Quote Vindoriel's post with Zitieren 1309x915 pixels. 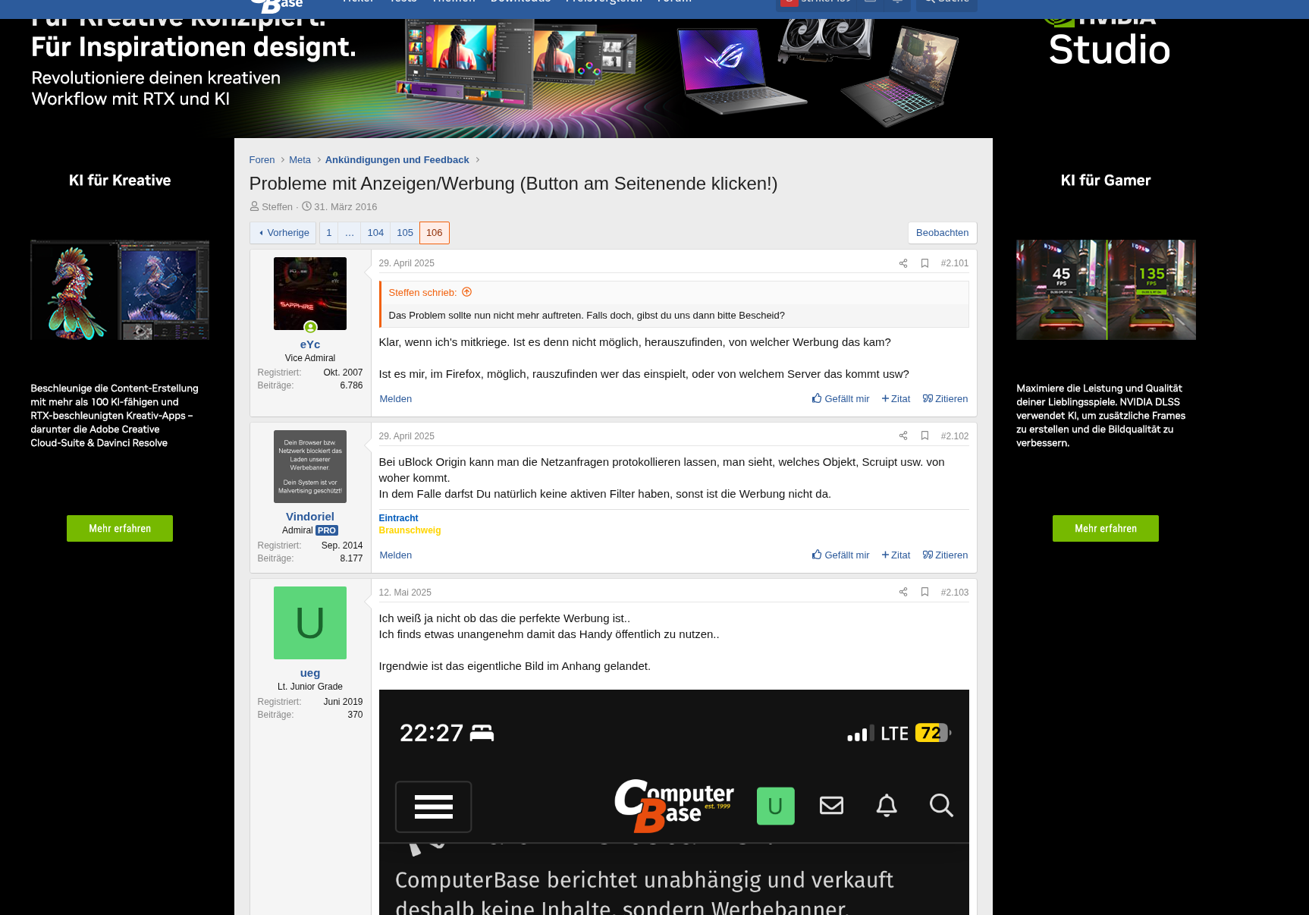point(945,555)
